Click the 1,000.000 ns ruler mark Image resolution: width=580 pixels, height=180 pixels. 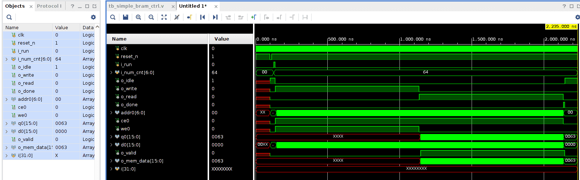tap(415, 39)
